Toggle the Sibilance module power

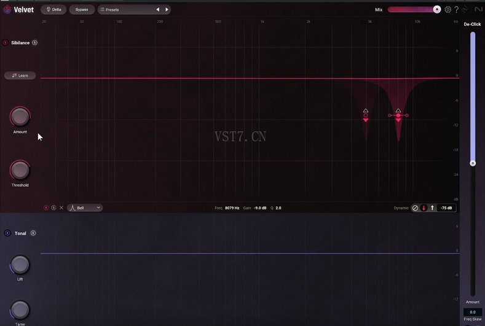6,42
